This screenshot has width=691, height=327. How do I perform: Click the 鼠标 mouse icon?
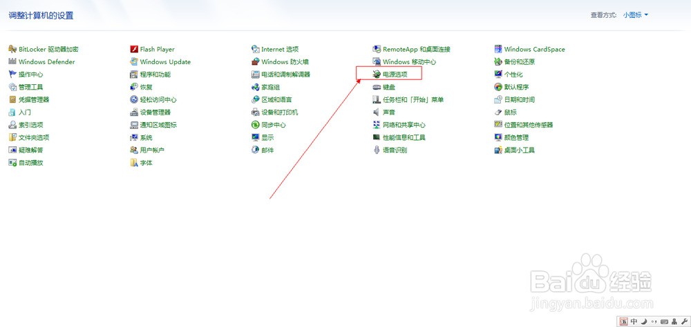(x=498, y=112)
